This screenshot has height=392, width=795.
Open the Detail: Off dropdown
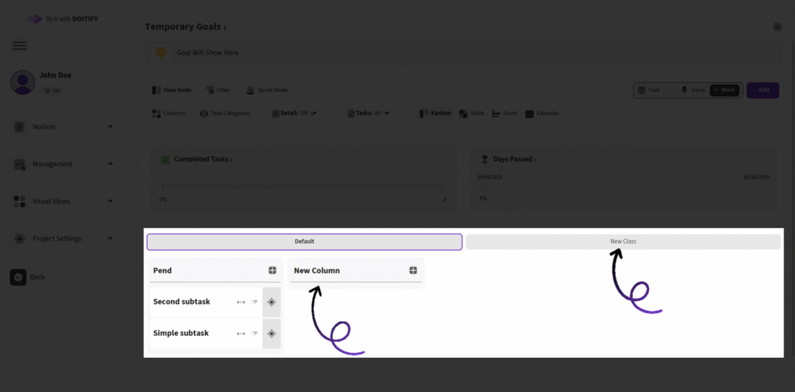point(293,113)
